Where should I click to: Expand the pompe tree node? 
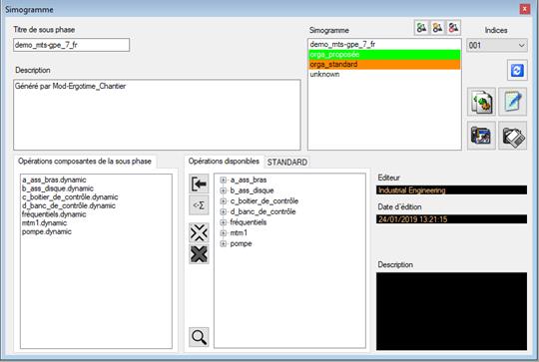[x=224, y=244]
